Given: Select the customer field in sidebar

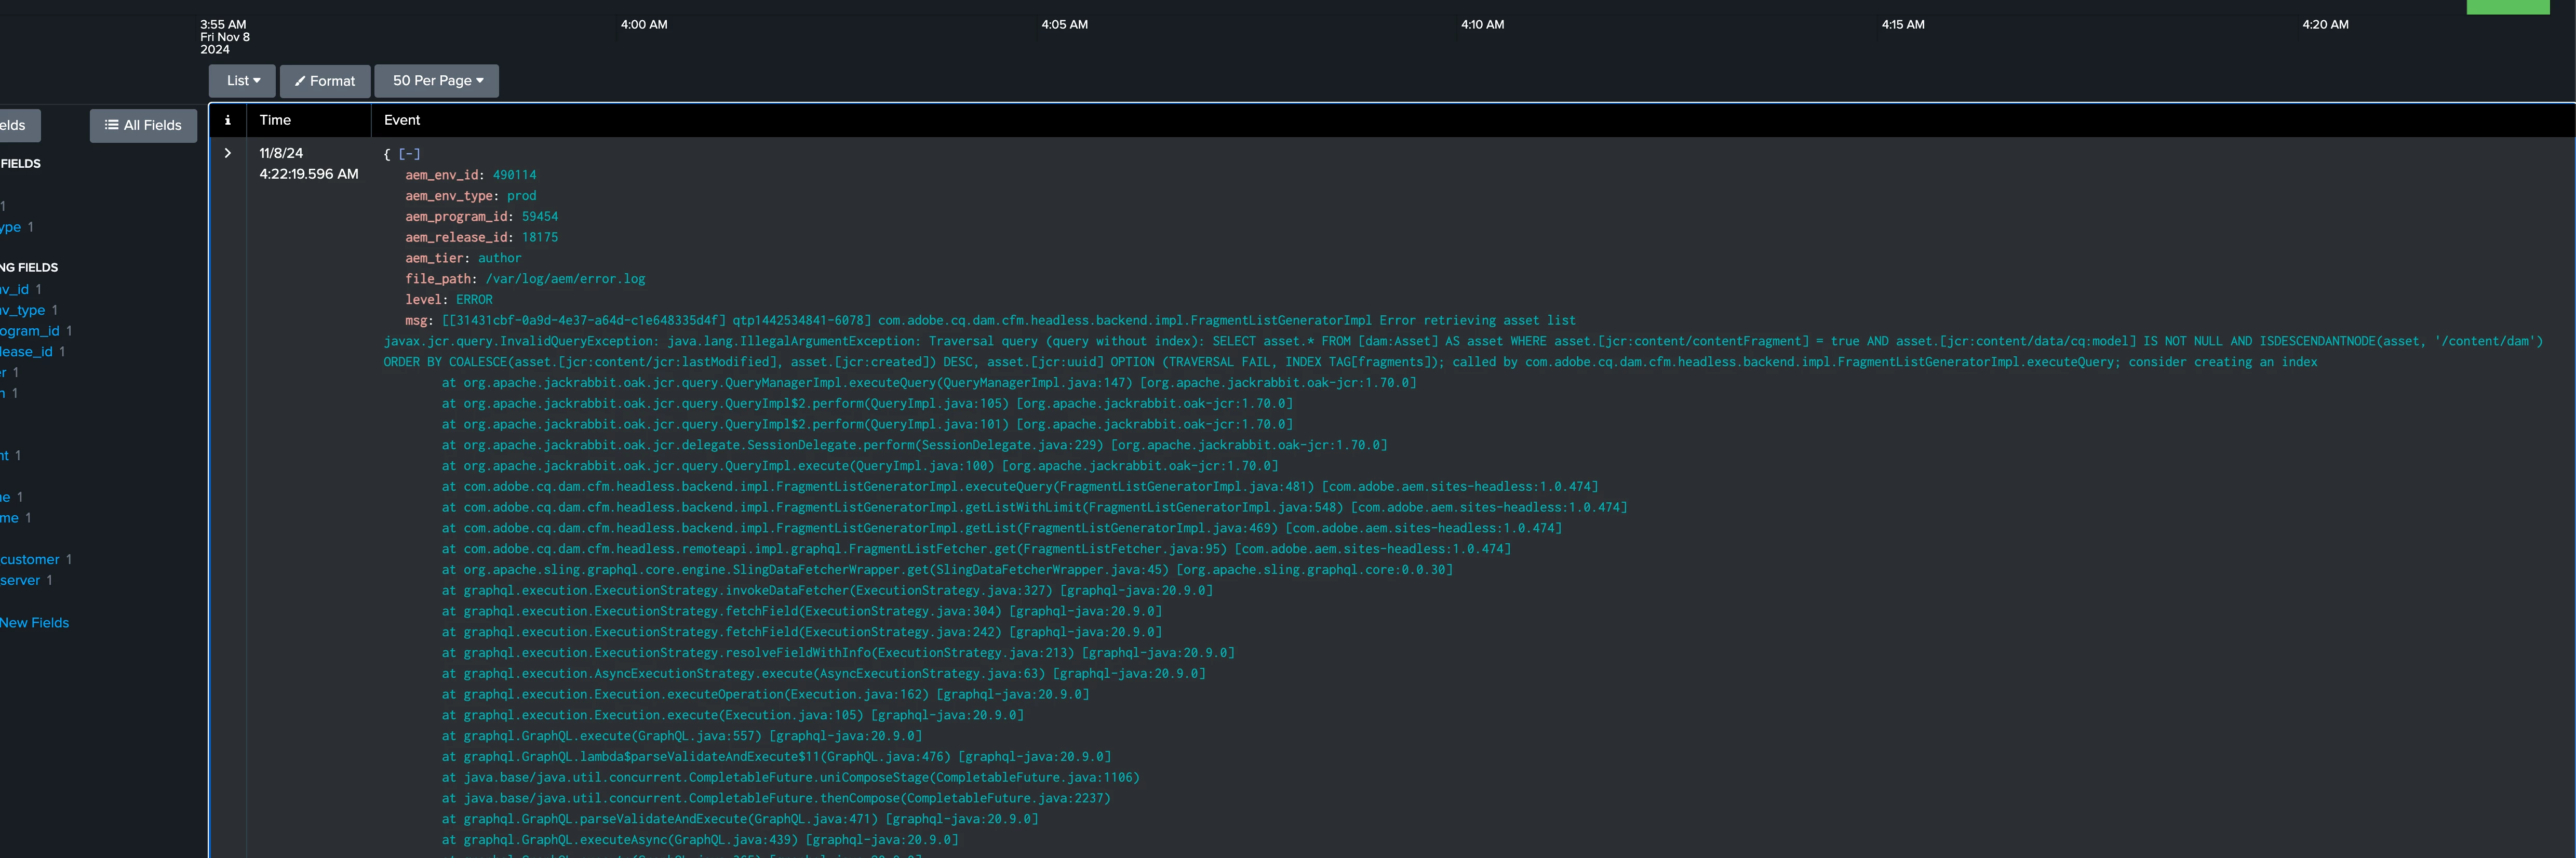Looking at the screenshot, I should tap(30, 560).
